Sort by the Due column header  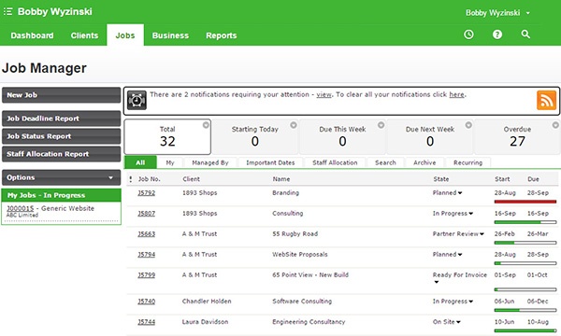(x=533, y=179)
